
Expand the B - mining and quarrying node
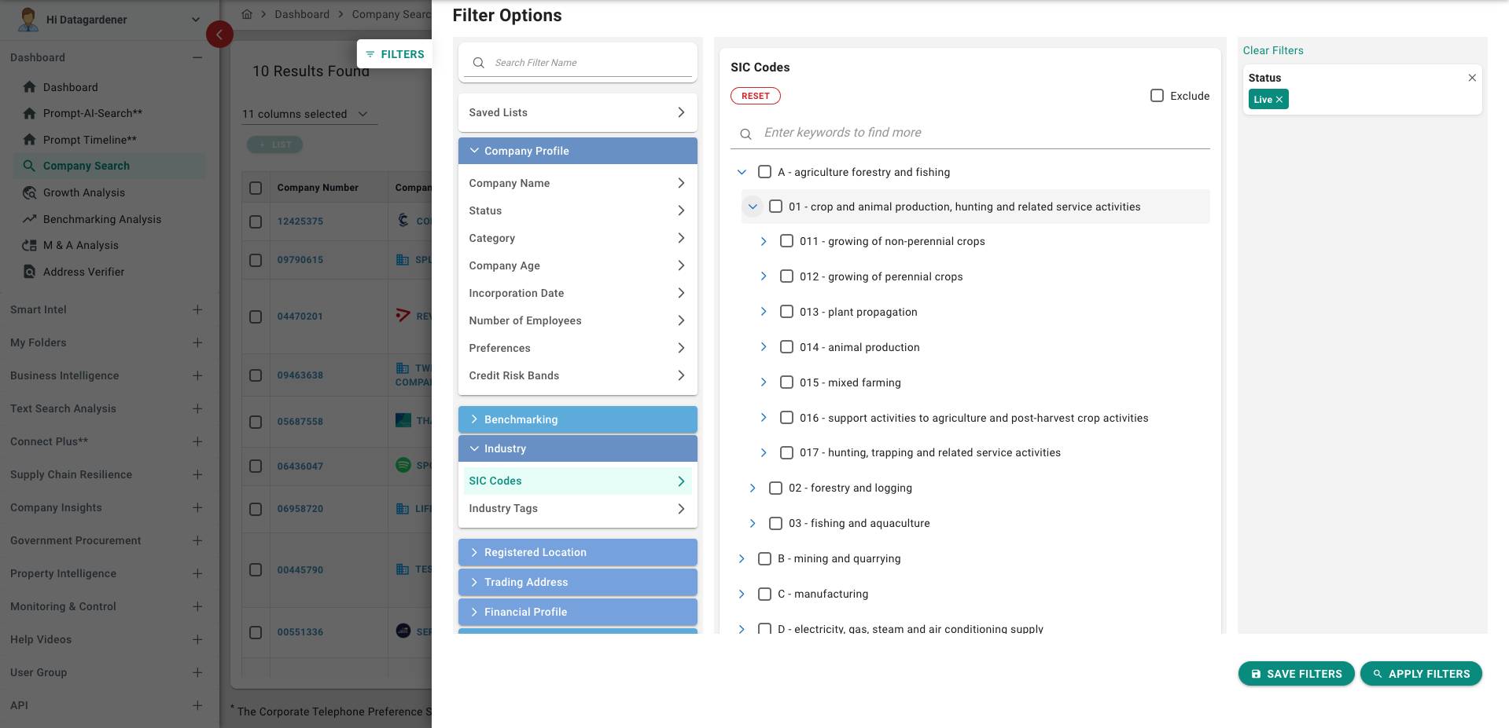coord(742,558)
